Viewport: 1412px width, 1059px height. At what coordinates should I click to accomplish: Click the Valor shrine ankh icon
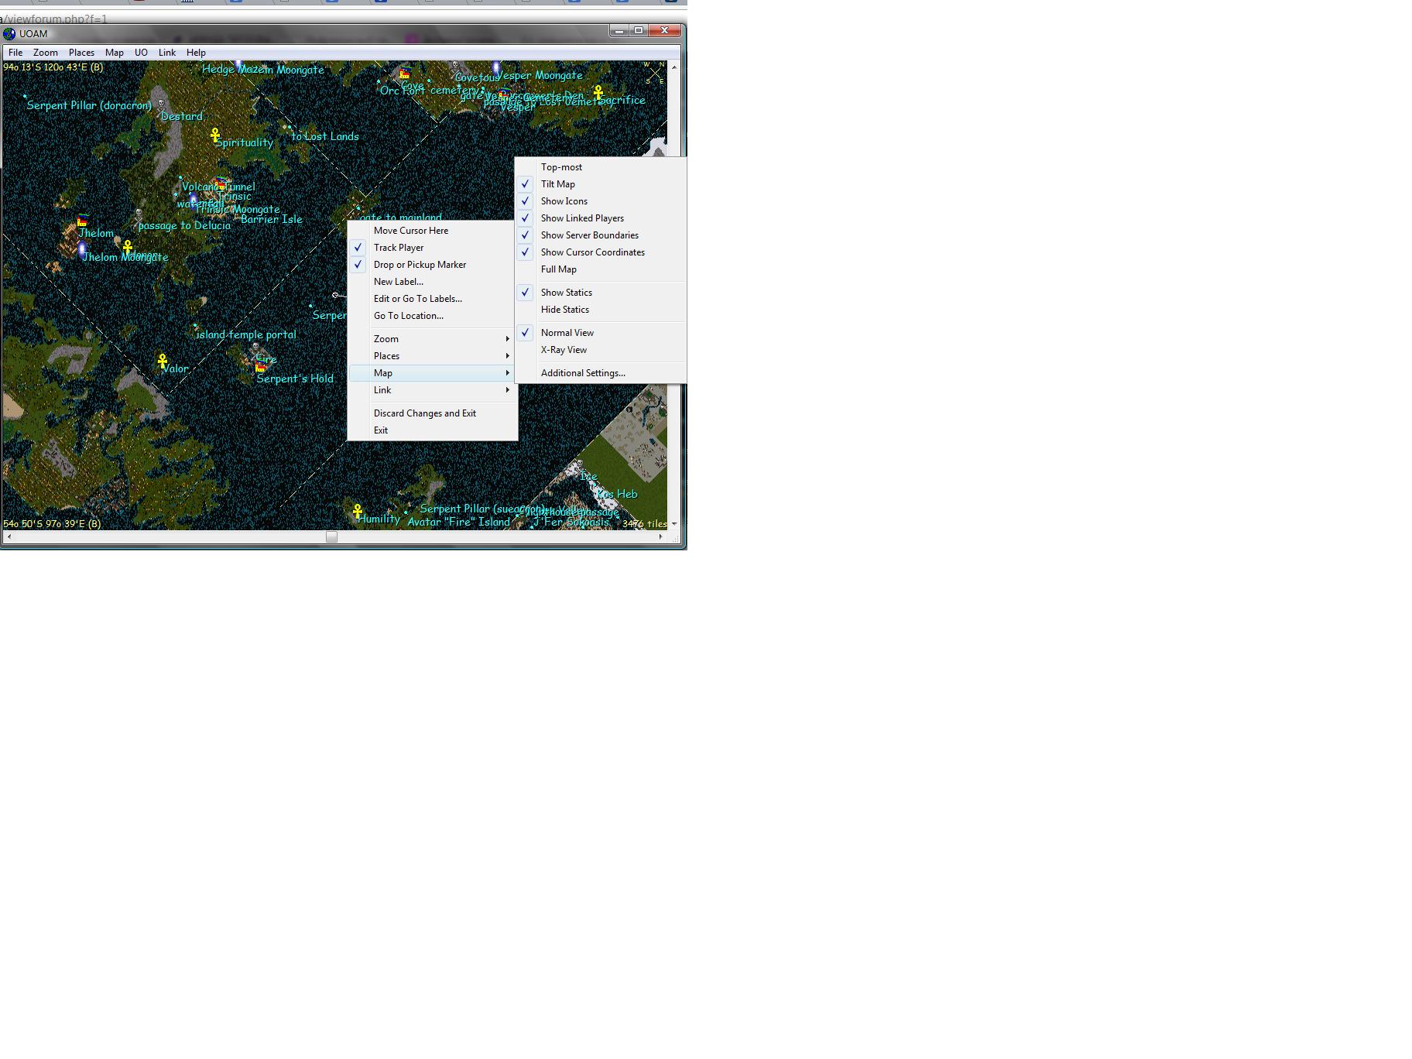(163, 361)
